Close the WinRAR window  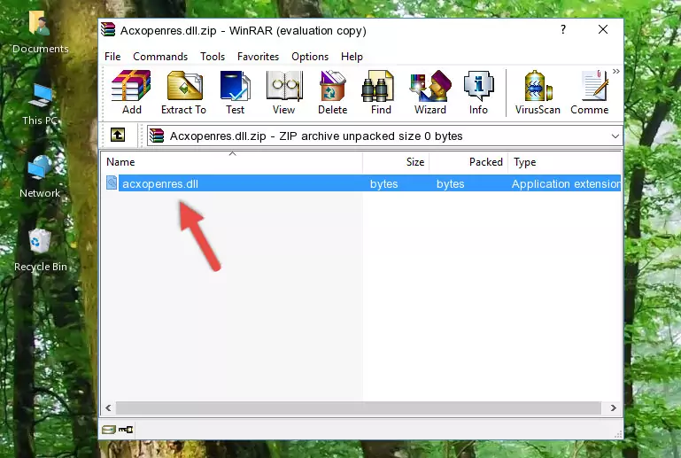pos(603,29)
